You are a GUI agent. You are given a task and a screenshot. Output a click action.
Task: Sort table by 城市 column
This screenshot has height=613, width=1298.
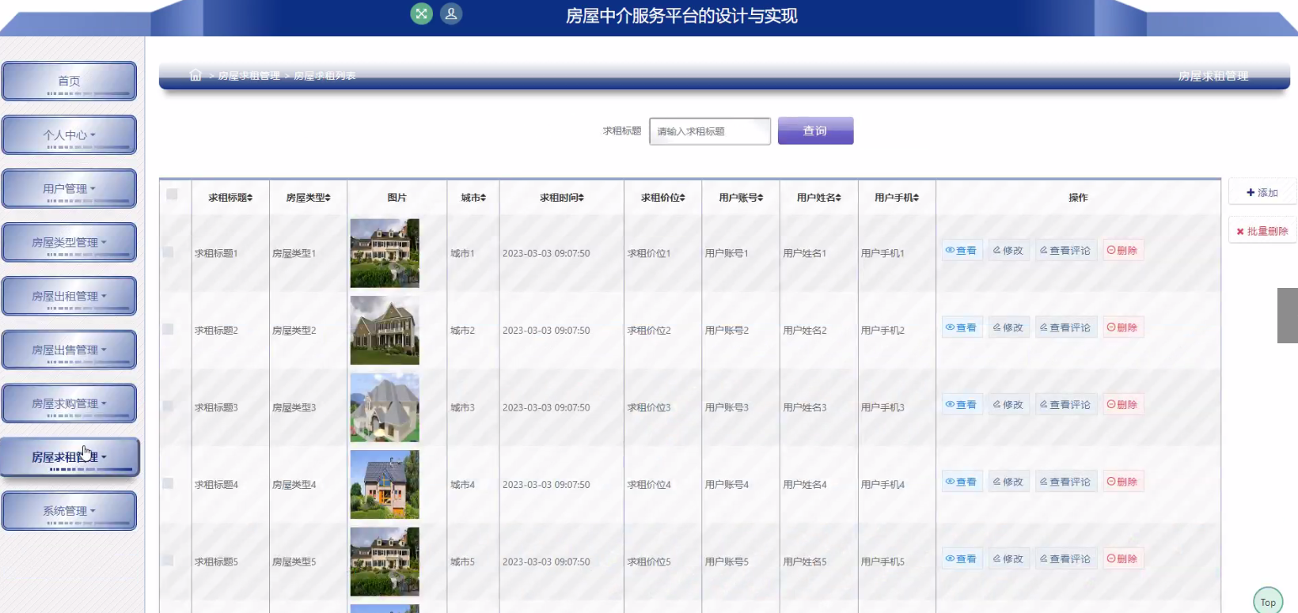[473, 198]
